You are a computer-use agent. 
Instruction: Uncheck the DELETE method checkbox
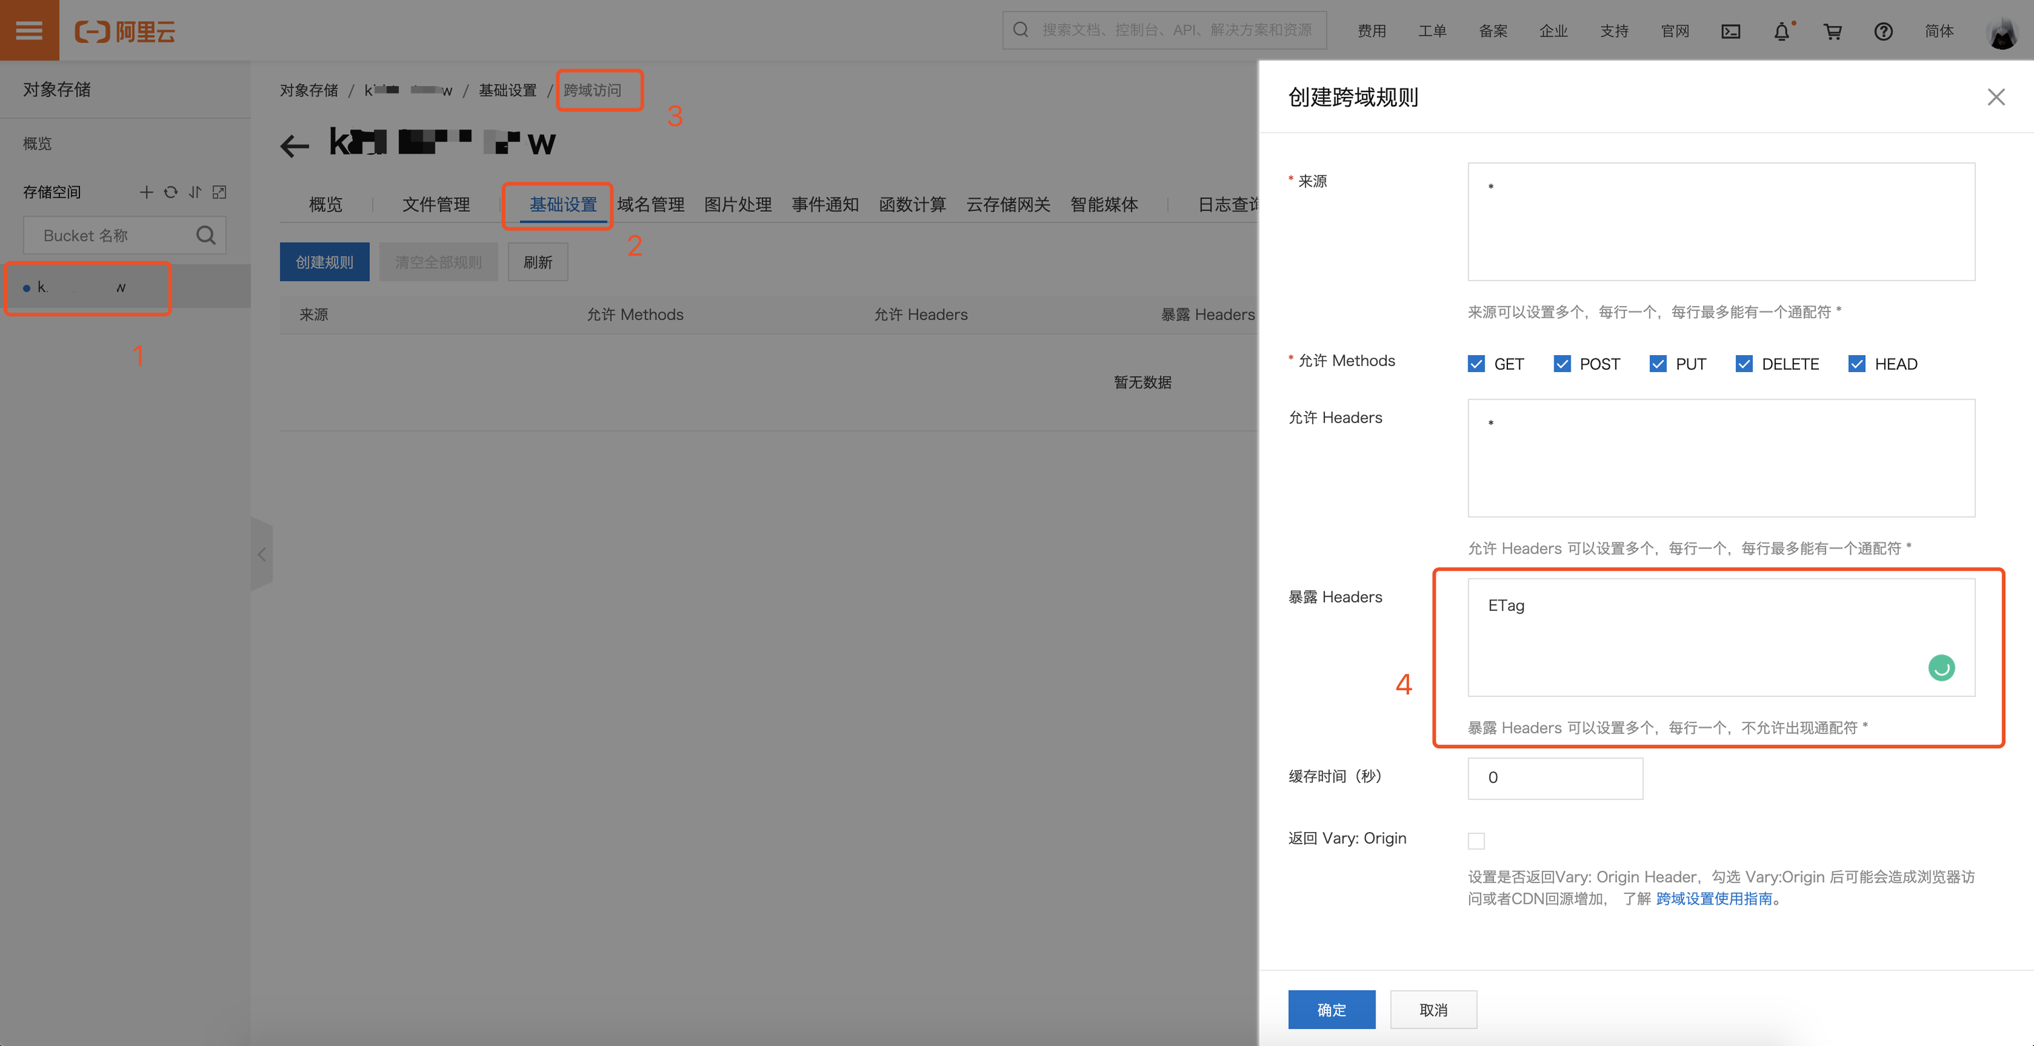pos(1743,364)
